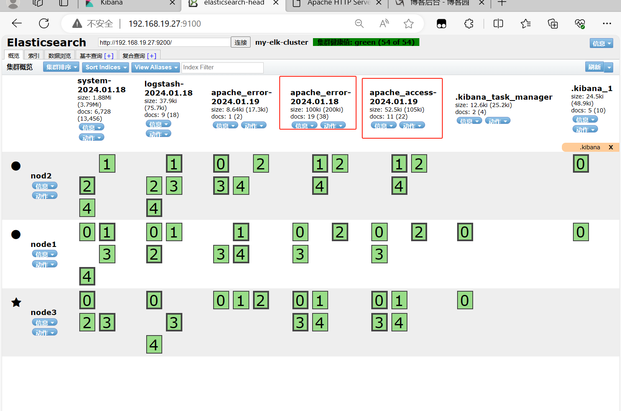Open 动作 dropdown for apache_access-2024.01.19 index

coord(412,126)
